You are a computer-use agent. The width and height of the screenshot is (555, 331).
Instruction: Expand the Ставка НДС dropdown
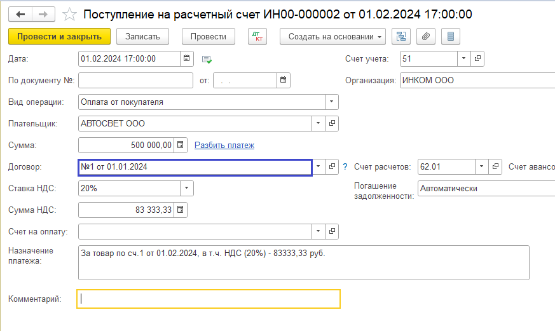pos(187,188)
